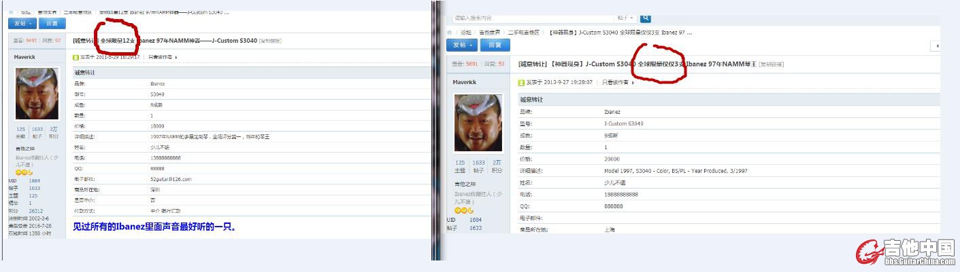Click 复制链接 next to left thread title
Viewport: 960px width, 272px height.
(270, 41)
